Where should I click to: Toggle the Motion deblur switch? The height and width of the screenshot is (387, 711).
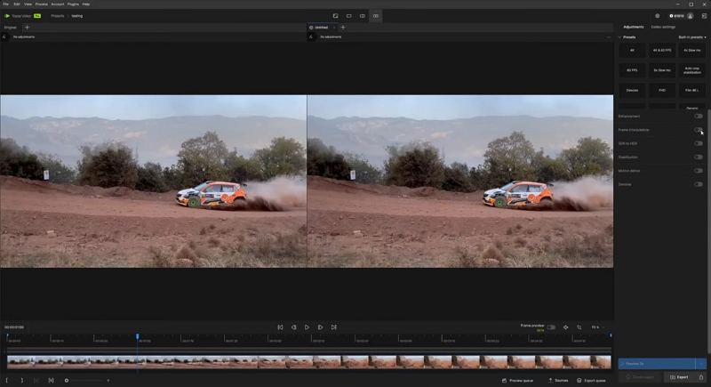coord(699,171)
